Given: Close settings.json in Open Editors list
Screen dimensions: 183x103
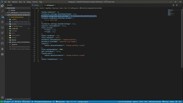Looking at the screenshot, I should pyautogui.click(x=8, y=13).
